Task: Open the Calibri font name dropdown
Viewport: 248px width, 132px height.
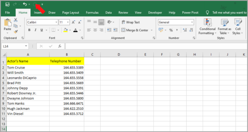Action: (x=56, y=22)
